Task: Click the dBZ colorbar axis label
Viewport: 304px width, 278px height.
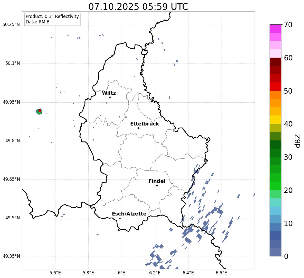Action: click(x=298, y=141)
